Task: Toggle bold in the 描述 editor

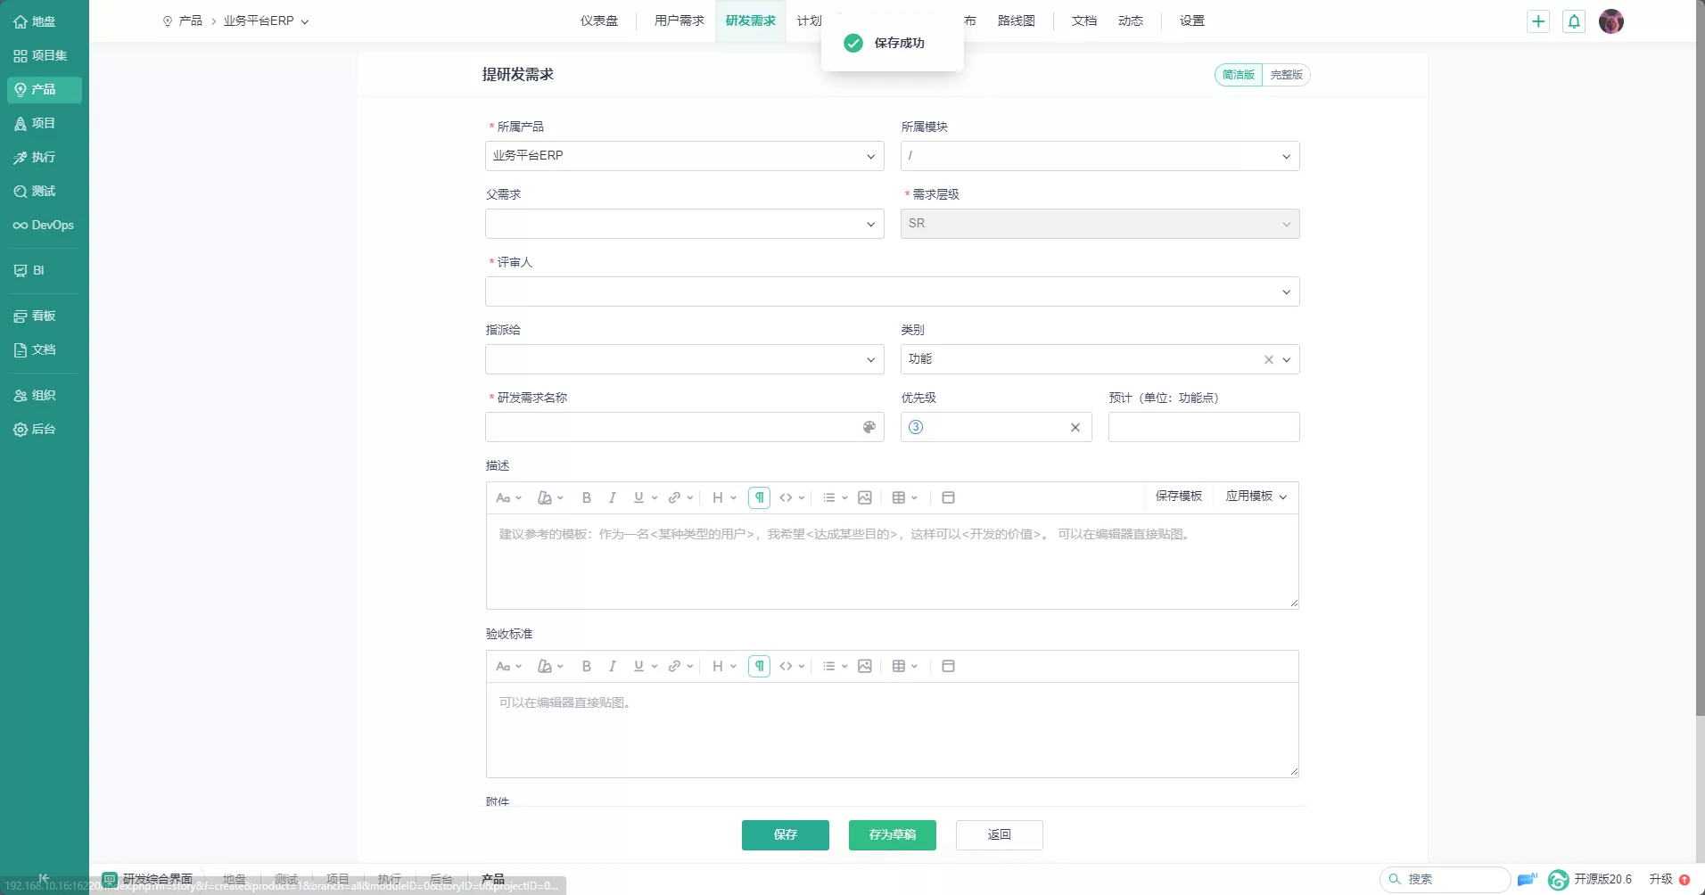Action: (587, 497)
